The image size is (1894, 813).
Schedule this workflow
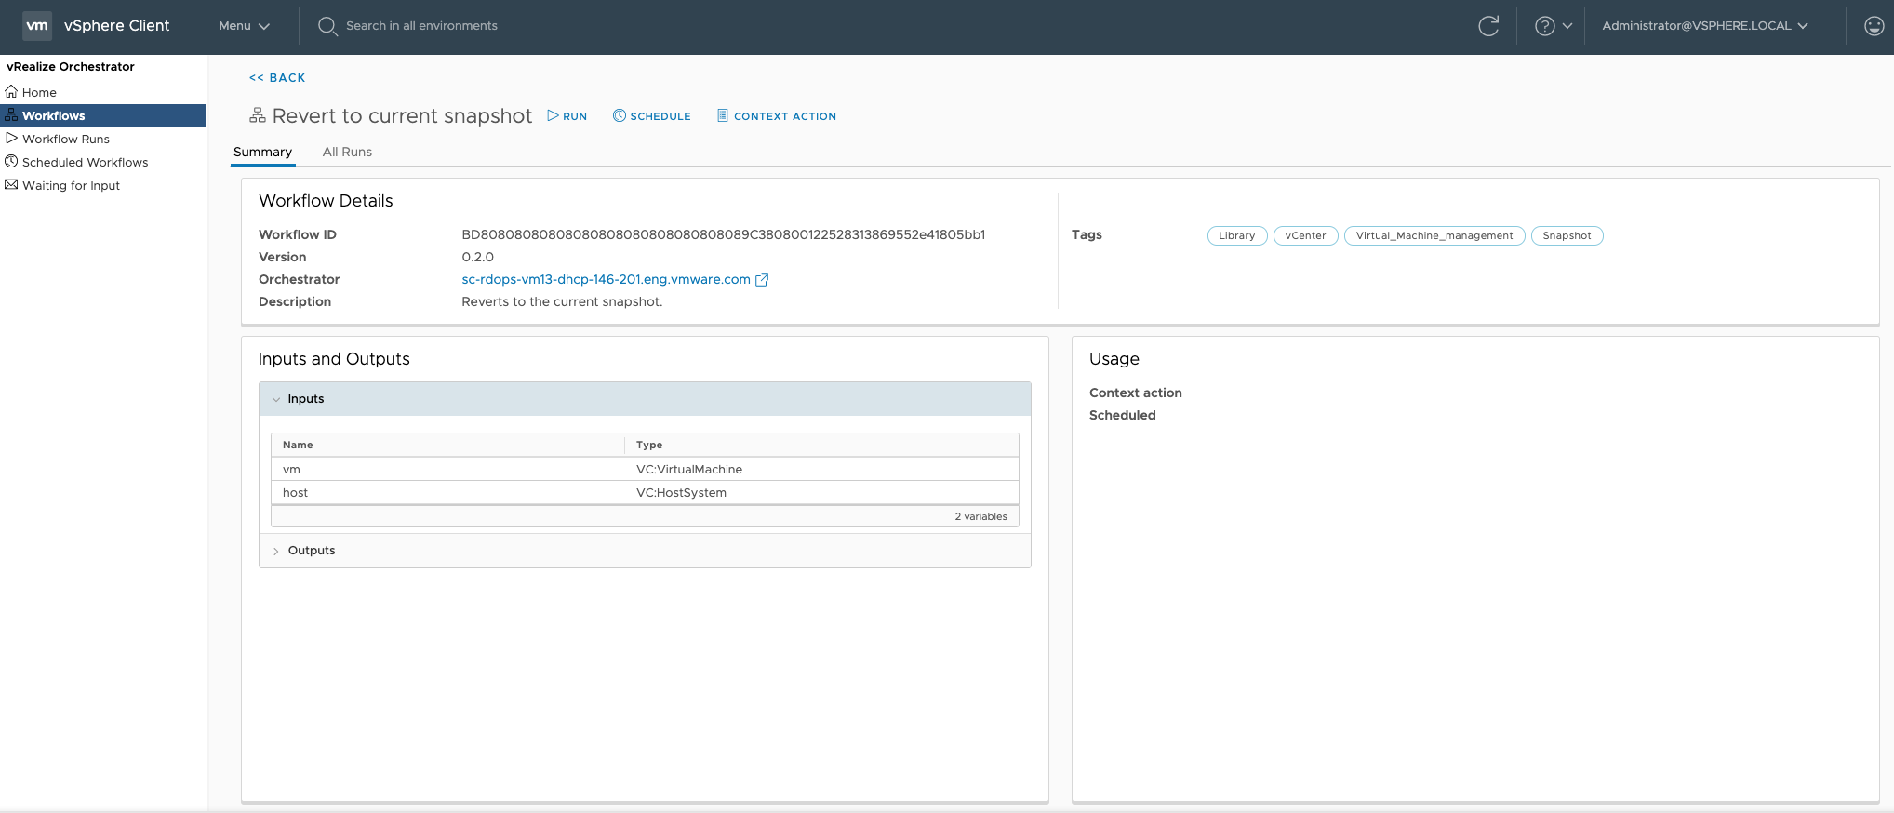coord(652,116)
